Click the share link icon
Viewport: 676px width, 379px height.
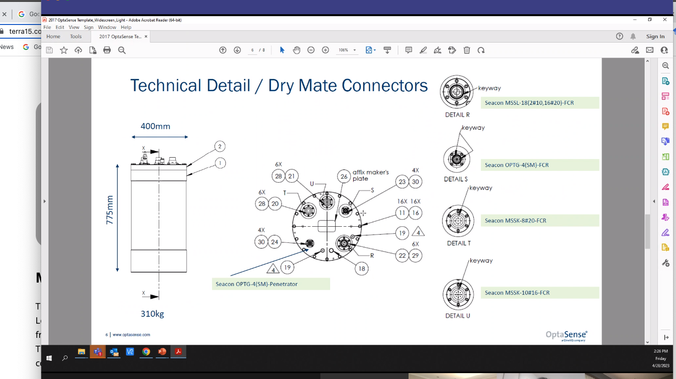[635, 50]
